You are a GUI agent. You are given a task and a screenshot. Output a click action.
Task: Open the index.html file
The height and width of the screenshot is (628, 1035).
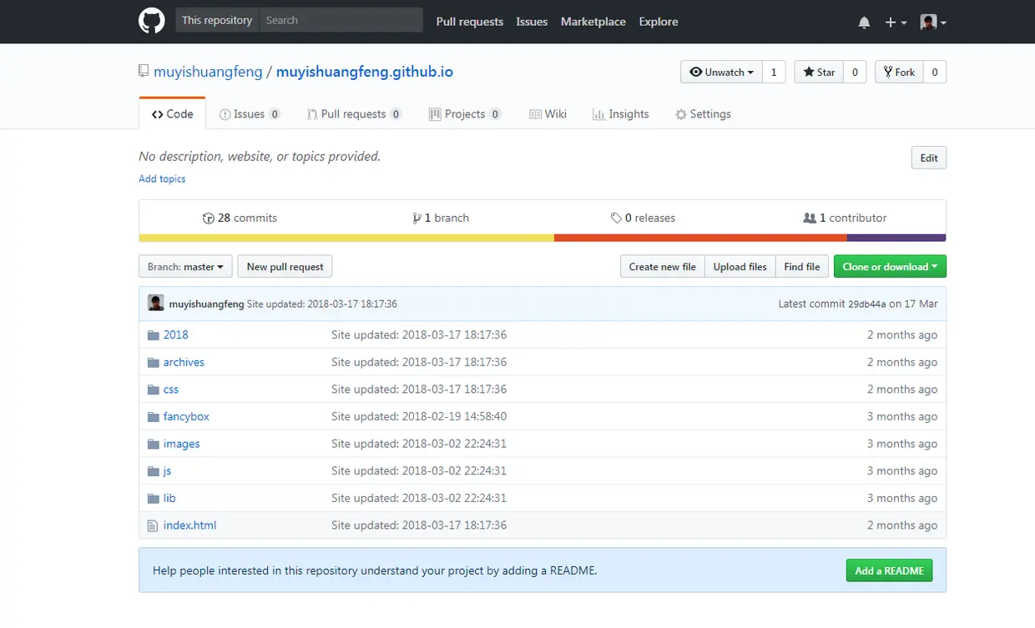point(189,525)
